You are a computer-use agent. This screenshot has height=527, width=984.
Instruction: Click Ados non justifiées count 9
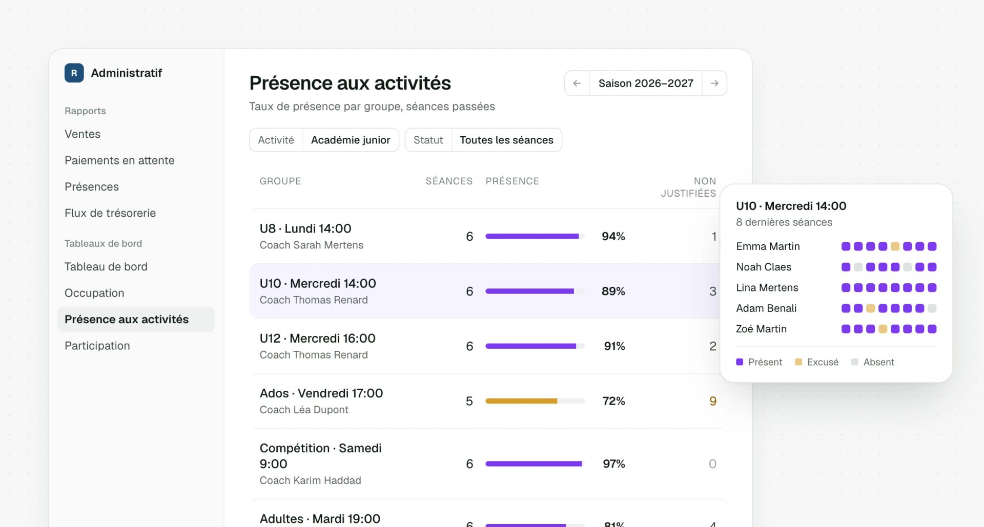tap(713, 401)
